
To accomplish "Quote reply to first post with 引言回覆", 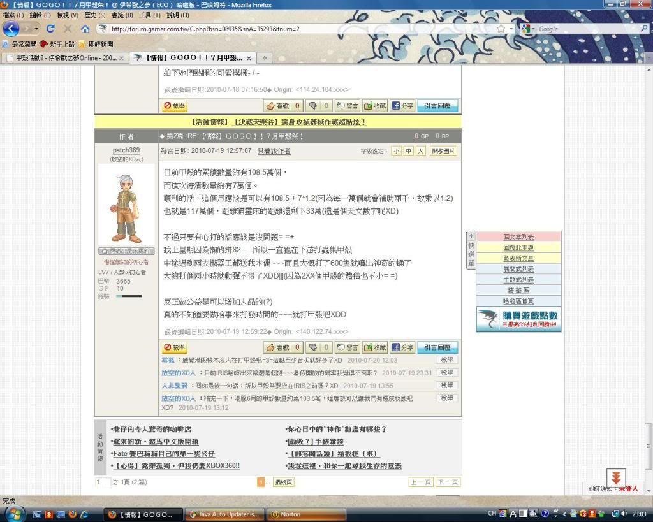I will click(437, 106).
